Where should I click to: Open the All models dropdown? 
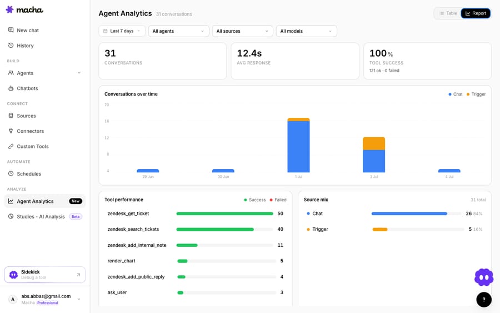[306, 31]
